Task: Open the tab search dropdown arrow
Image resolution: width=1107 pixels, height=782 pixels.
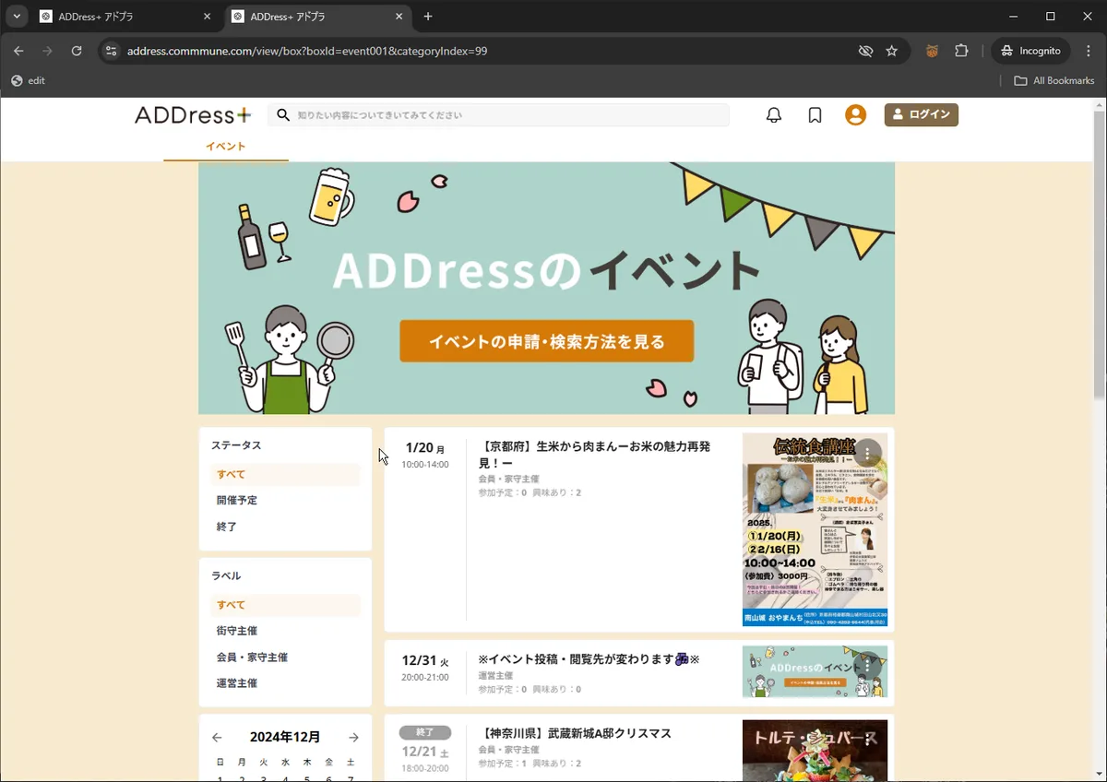Action: click(x=17, y=17)
